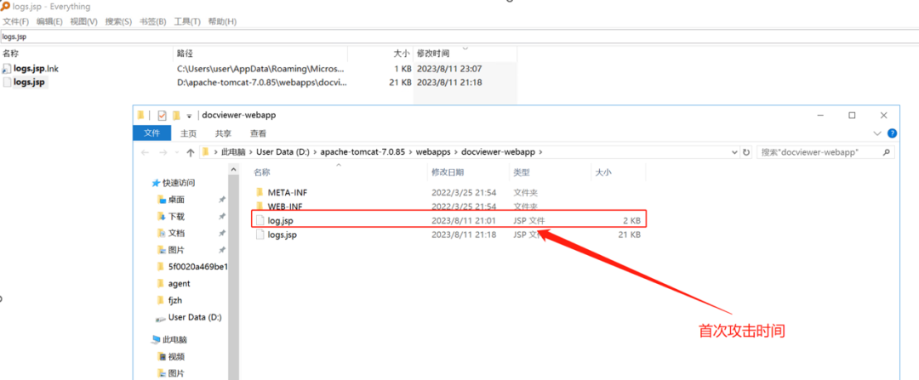Click the up-one-level arrow in Explorer
Viewport: 919px width, 380px height.
click(x=190, y=152)
